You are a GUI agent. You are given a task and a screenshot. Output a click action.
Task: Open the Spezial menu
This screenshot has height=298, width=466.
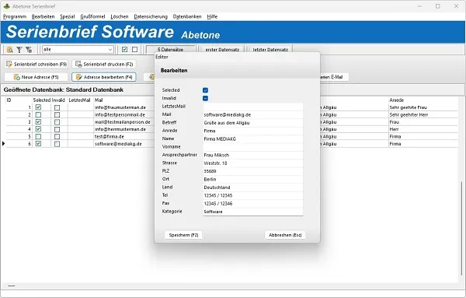point(67,16)
